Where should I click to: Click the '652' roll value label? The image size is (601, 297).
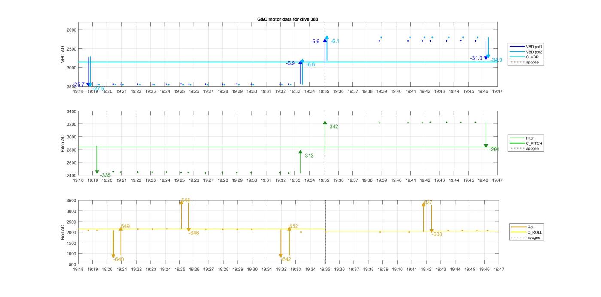(x=294, y=226)
